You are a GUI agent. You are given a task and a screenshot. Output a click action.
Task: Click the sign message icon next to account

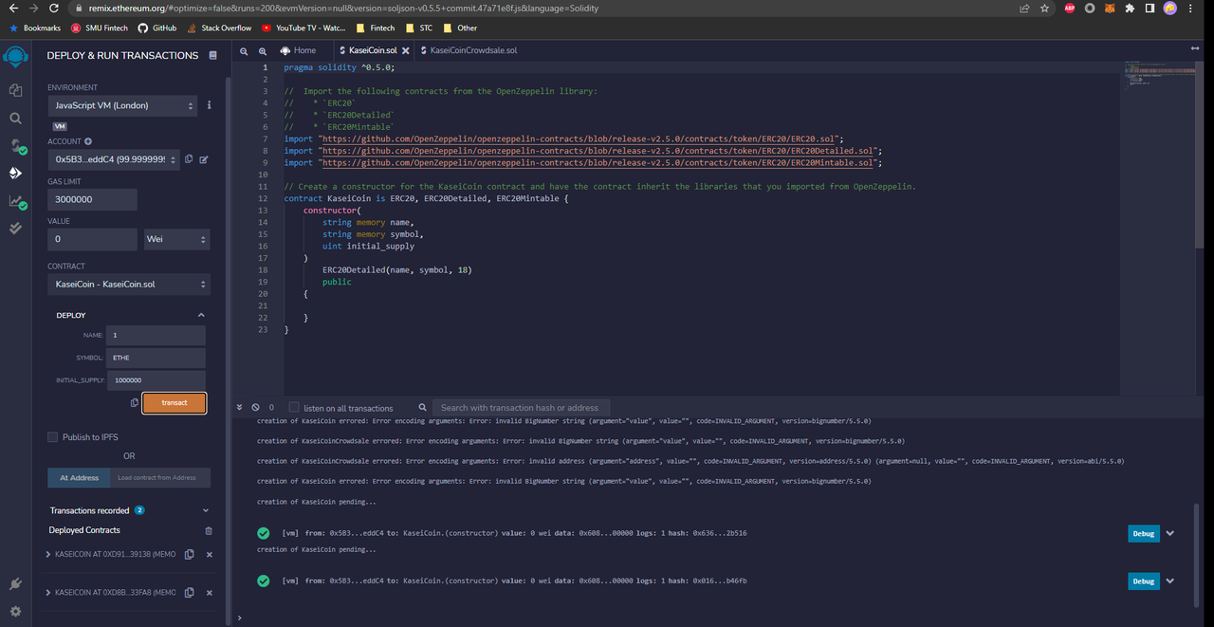click(x=204, y=159)
